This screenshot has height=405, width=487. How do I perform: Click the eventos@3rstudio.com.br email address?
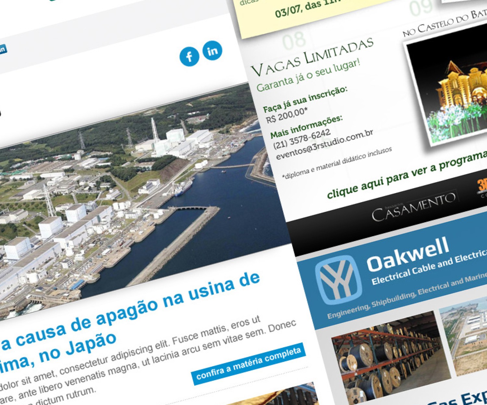coord(324,144)
